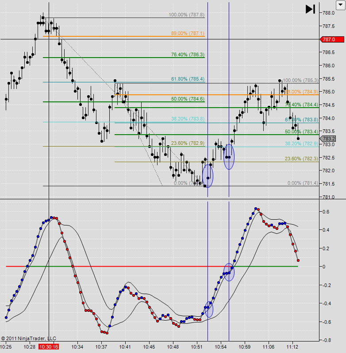
Task: Select the 89.00% (784.9) Fibonacci label
Action: tap(301, 92)
